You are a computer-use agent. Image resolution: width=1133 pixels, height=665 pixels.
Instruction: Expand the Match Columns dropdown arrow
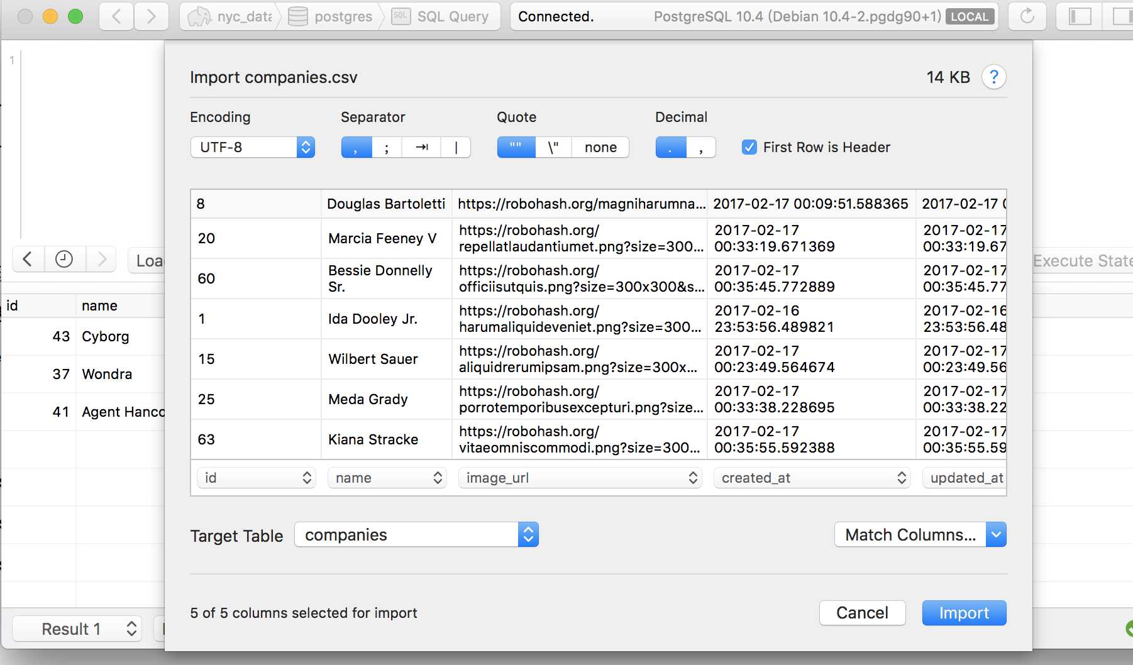[996, 535]
